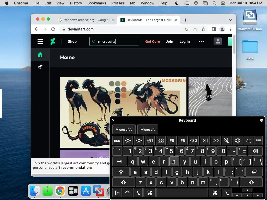This screenshot has height=200, width=267.
Task: Open the Window menu
Action: click(x=147, y=3)
